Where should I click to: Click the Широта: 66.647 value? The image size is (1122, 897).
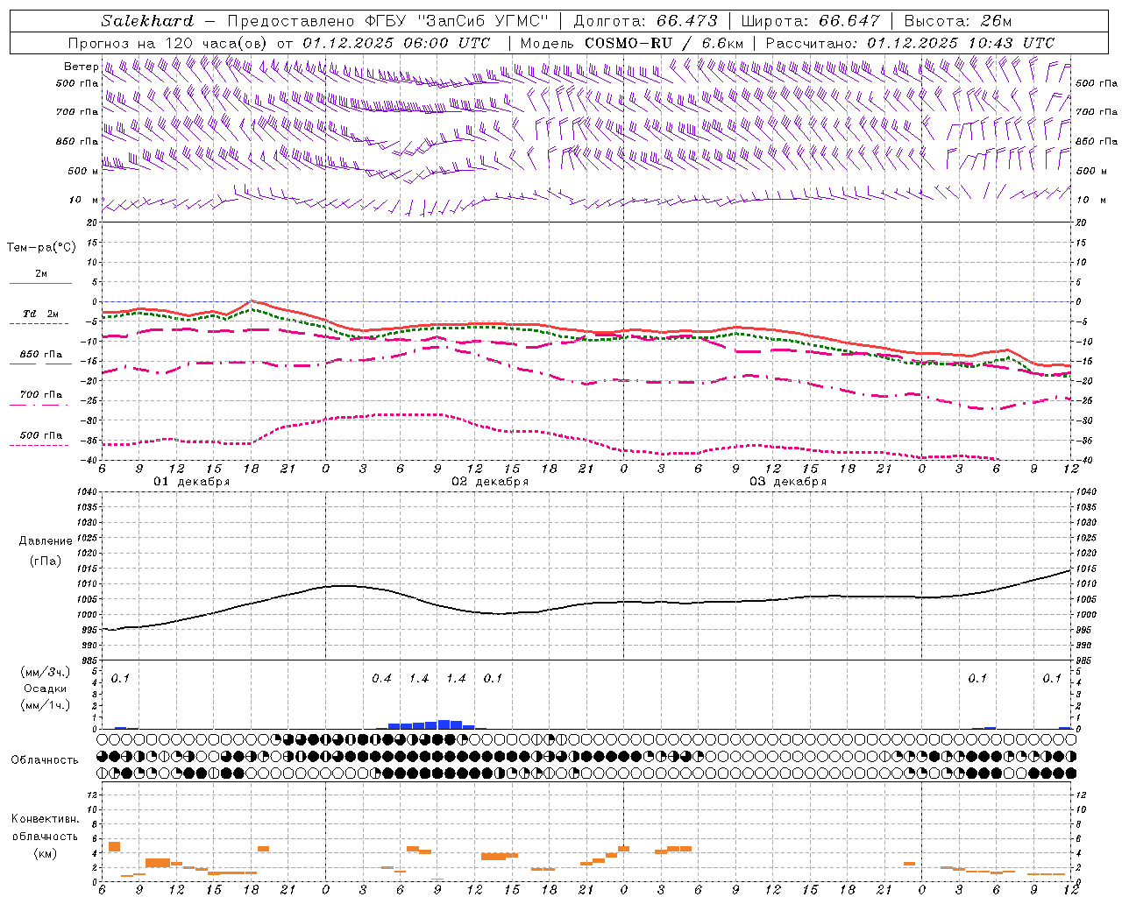point(810,21)
